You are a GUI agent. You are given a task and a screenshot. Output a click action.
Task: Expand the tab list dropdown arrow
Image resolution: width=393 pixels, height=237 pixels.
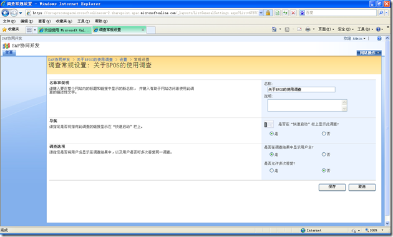point(35,30)
